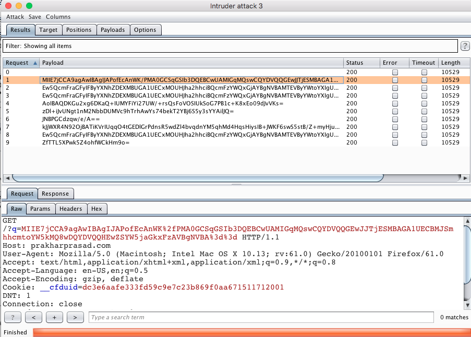Click the Request column sort arrow
Image resolution: width=471 pixels, height=337 pixels.
point(35,63)
